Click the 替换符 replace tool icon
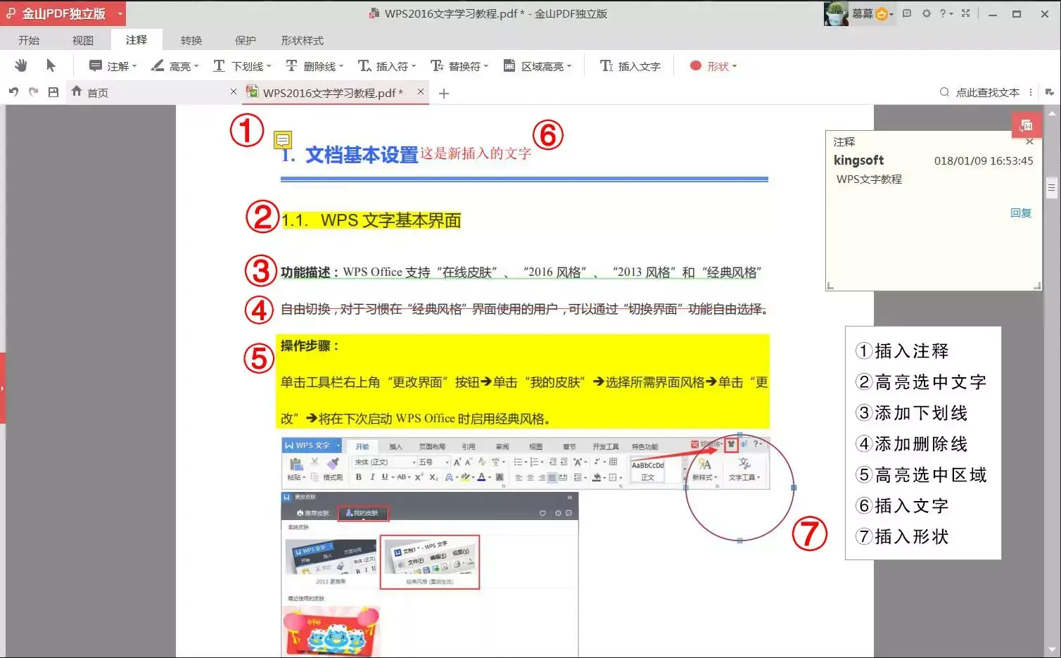The height and width of the screenshot is (658, 1061). pos(437,65)
